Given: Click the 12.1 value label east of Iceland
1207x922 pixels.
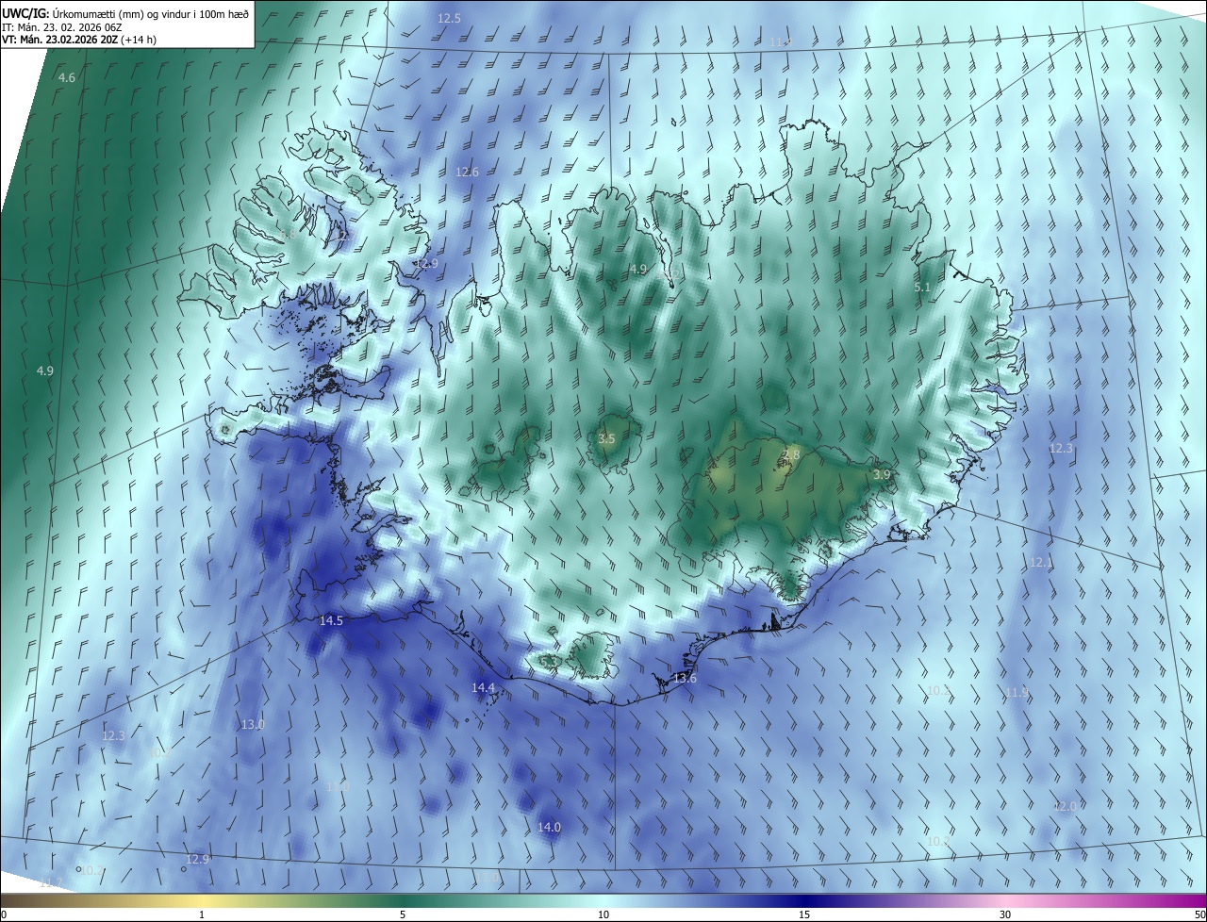Looking at the screenshot, I should coord(1040,562).
